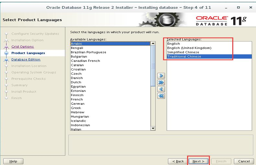
Task: Click scroll-down arrow of Available Languages list
Action: [153, 128]
